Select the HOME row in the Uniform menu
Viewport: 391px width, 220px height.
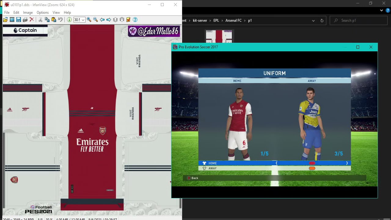point(275,163)
